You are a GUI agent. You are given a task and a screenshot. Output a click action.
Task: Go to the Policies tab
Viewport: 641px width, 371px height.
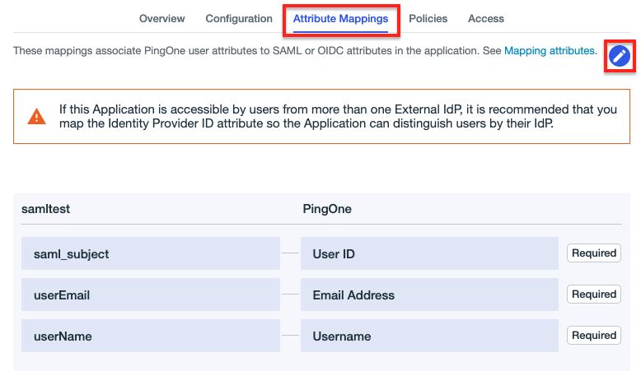[x=428, y=18]
